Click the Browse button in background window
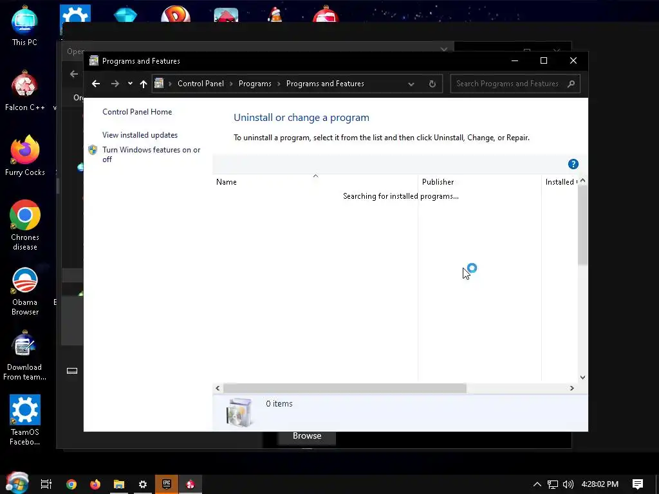Image resolution: width=659 pixels, height=494 pixels. tap(307, 436)
